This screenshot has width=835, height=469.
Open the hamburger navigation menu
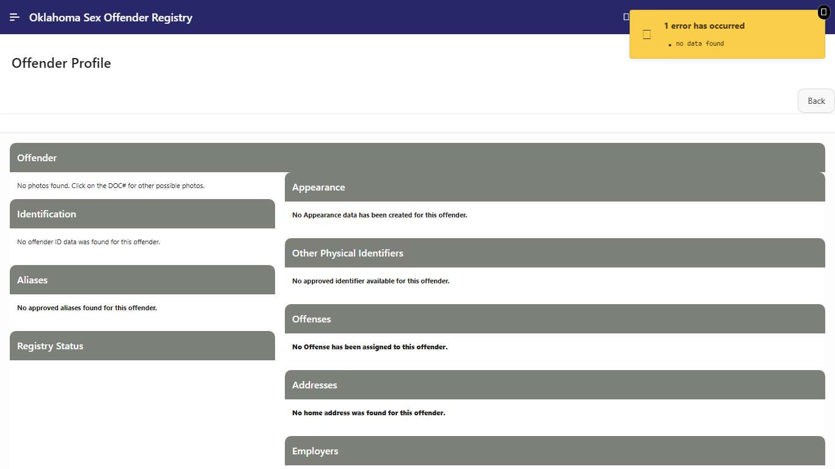pyautogui.click(x=15, y=17)
